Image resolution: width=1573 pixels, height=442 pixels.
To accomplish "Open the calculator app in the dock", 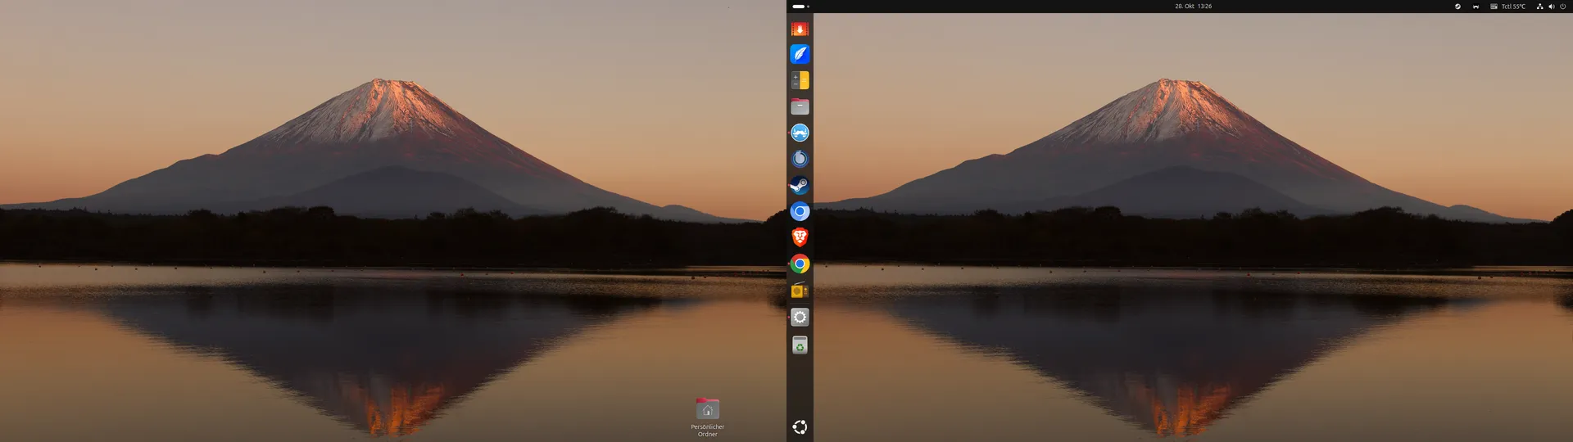I will 800,80.
